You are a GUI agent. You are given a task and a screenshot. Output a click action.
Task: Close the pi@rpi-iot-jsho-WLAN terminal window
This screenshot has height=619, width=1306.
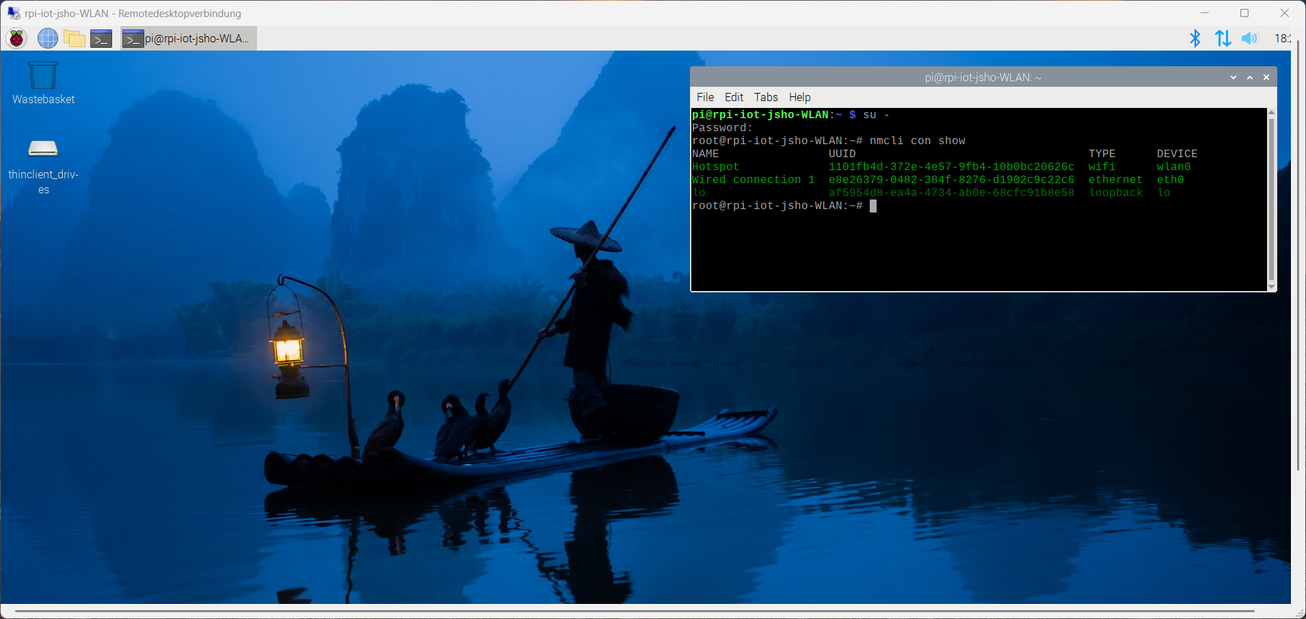(x=1266, y=77)
